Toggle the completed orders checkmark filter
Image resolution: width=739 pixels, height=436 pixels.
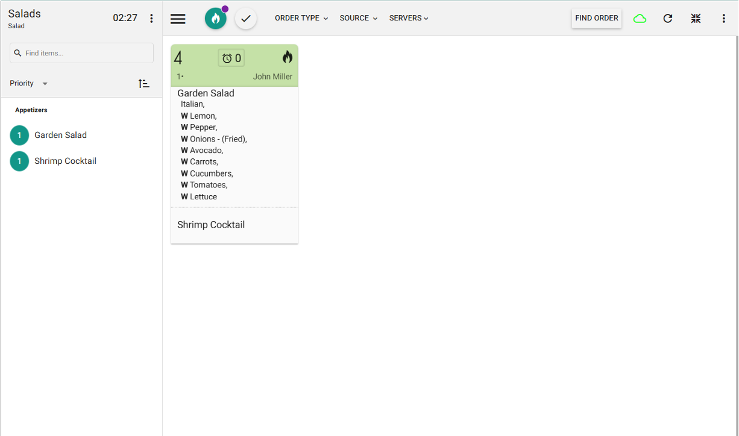246,19
